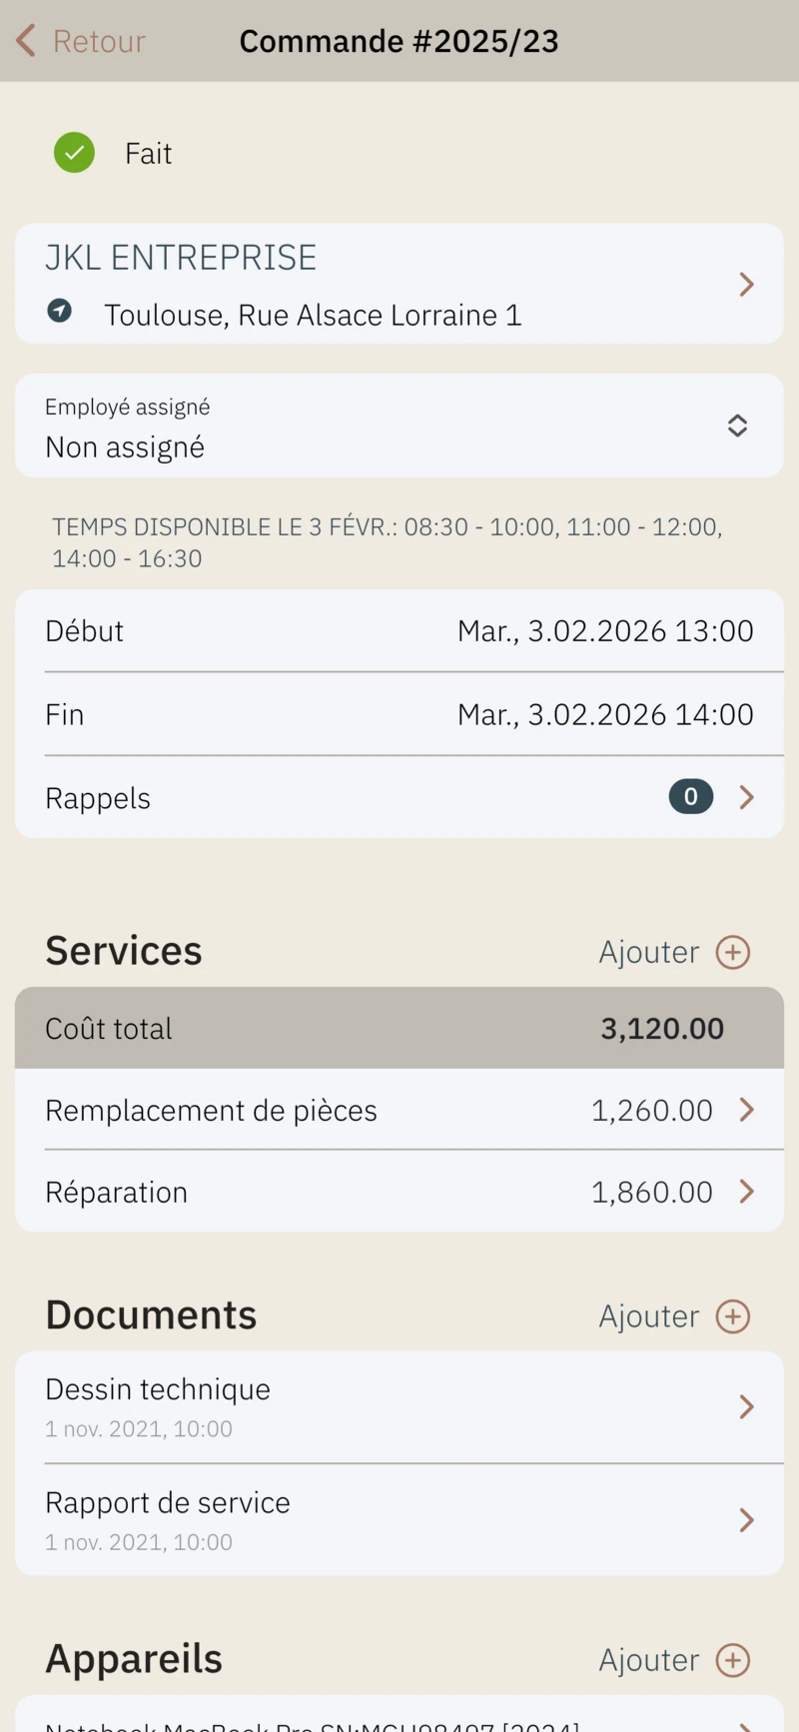Tap Ajouter text in Services section

pos(649,952)
